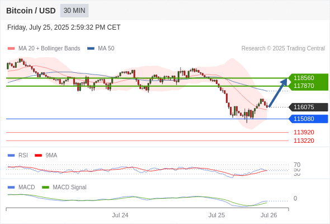Click the 30 MIN timeframe badge
This screenshot has width=330, height=224.
[74, 11]
